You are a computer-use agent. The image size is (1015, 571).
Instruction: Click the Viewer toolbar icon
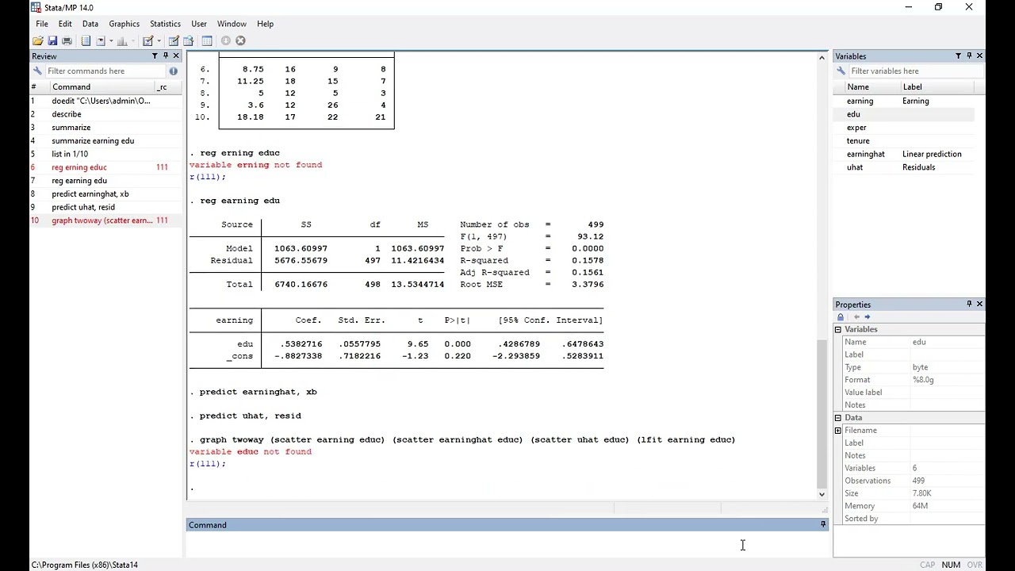click(101, 40)
